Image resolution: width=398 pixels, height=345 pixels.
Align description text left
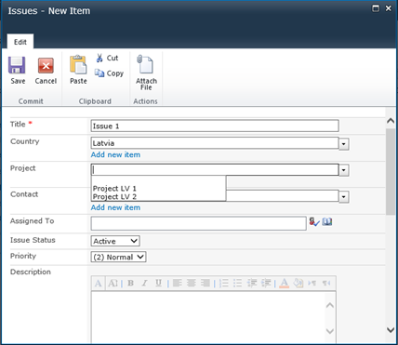177,283
